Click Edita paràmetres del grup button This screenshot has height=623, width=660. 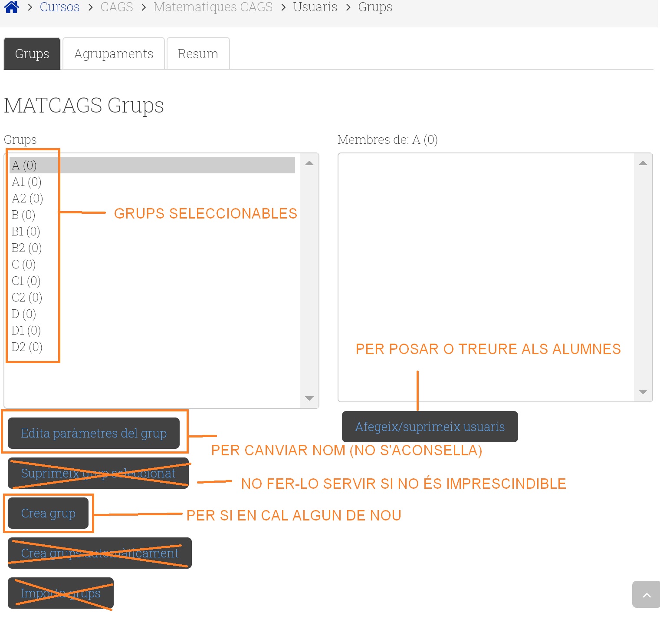pos(94,433)
